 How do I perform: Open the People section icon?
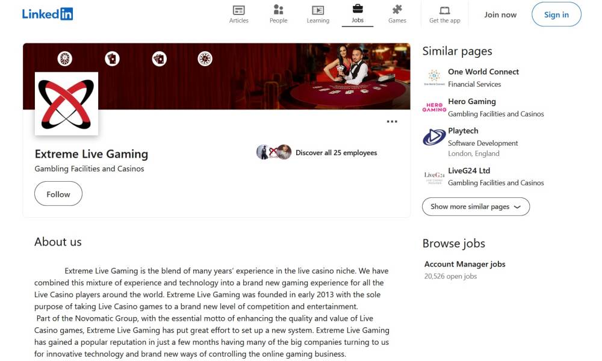(278, 10)
